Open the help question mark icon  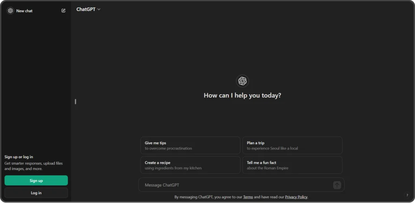point(407,195)
